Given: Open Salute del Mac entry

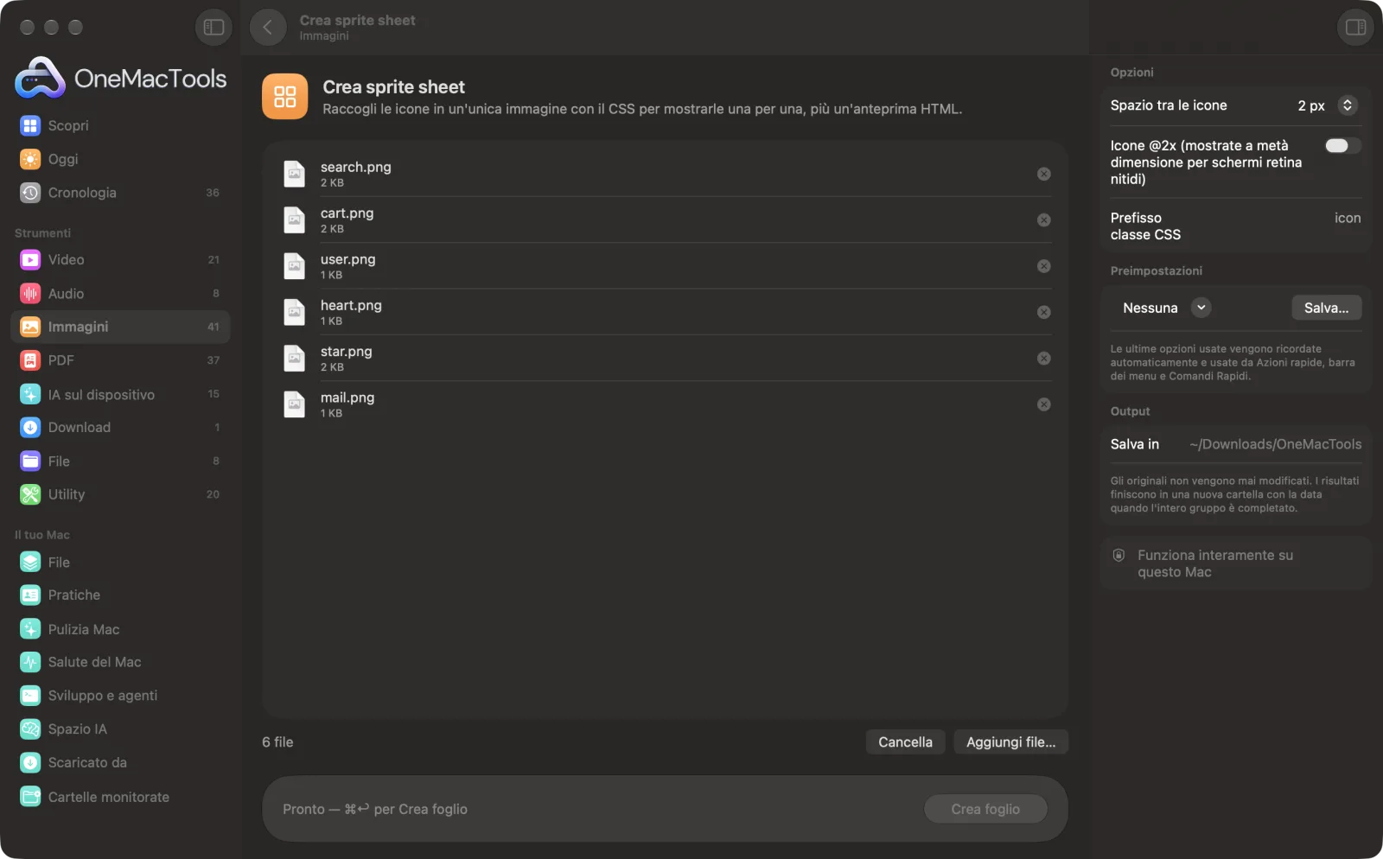Looking at the screenshot, I should point(120,662).
